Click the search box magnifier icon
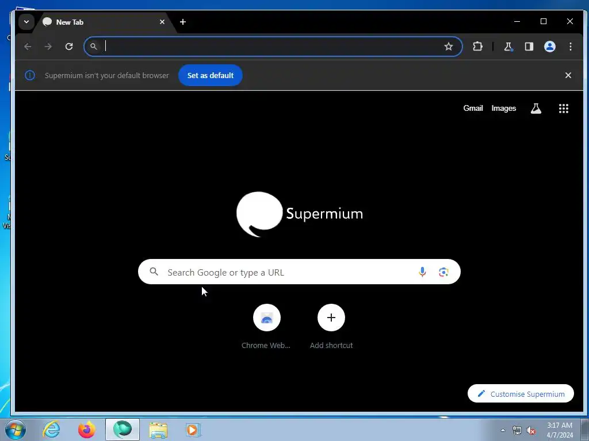Viewport: 589px width, 441px height. click(154, 272)
